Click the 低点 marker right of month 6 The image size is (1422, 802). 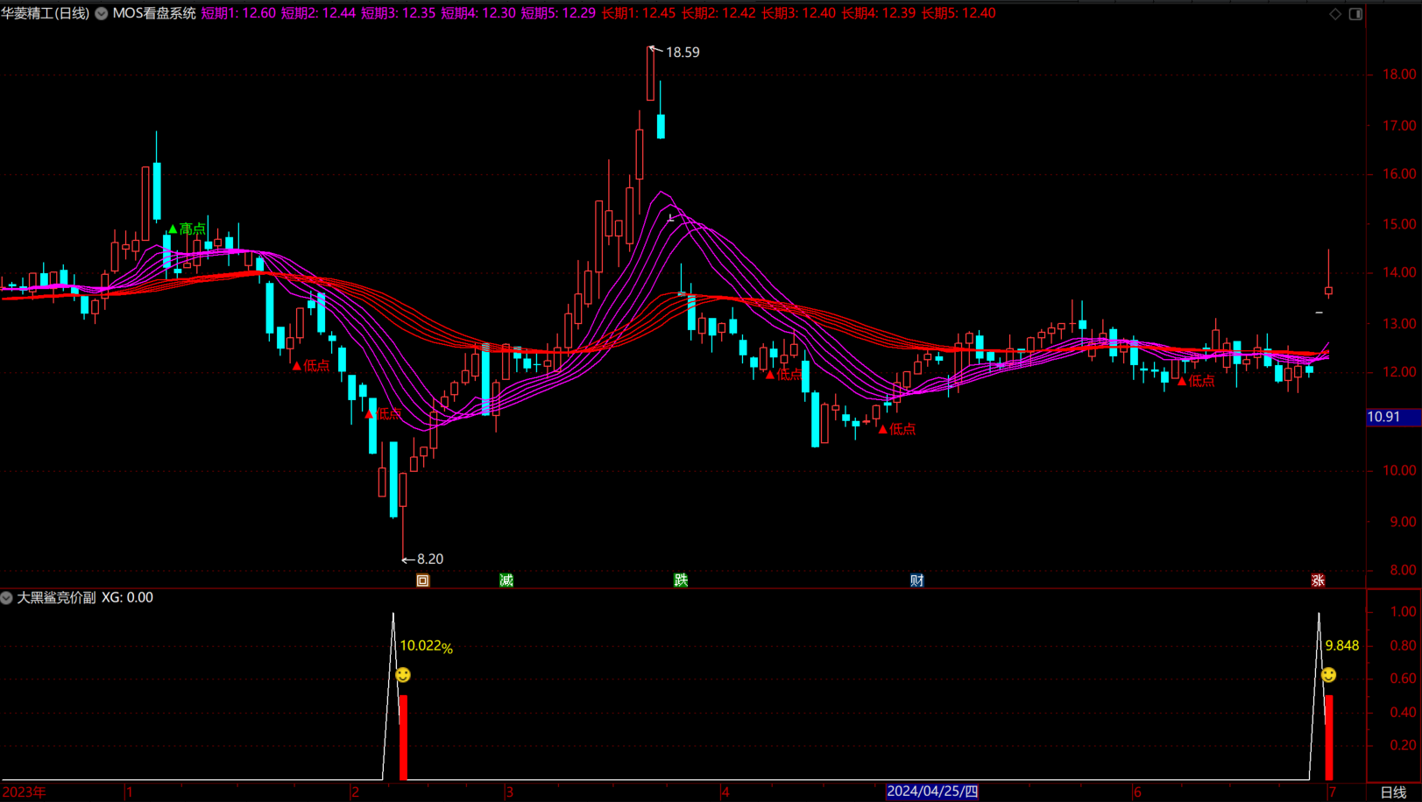click(x=1196, y=381)
